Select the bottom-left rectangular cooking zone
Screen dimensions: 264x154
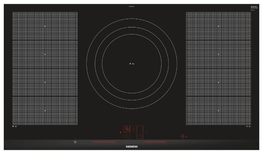tap(45, 110)
